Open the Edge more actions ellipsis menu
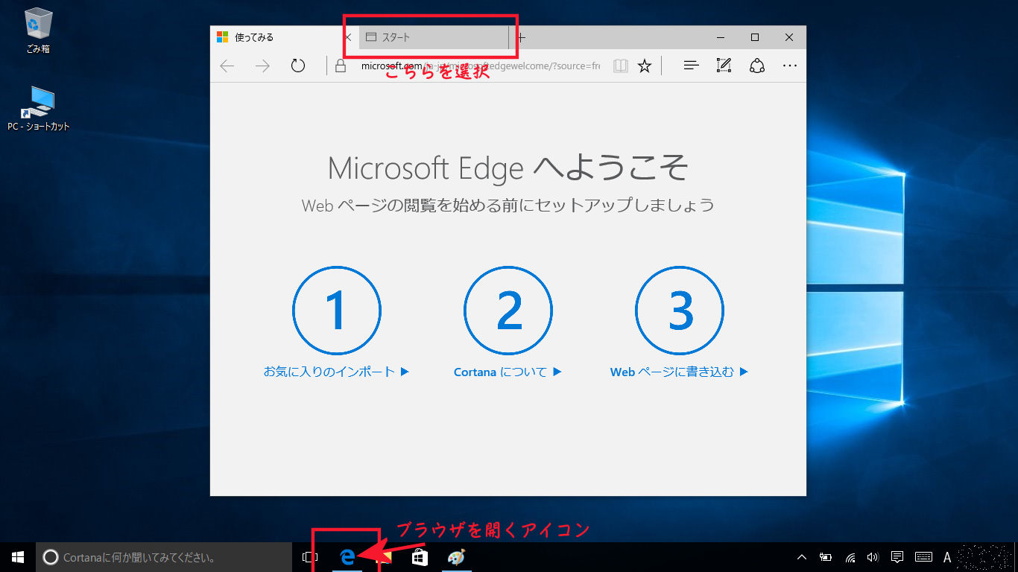The height and width of the screenshot is (572, 1018). pyautogui.click(x=790, y=66)
